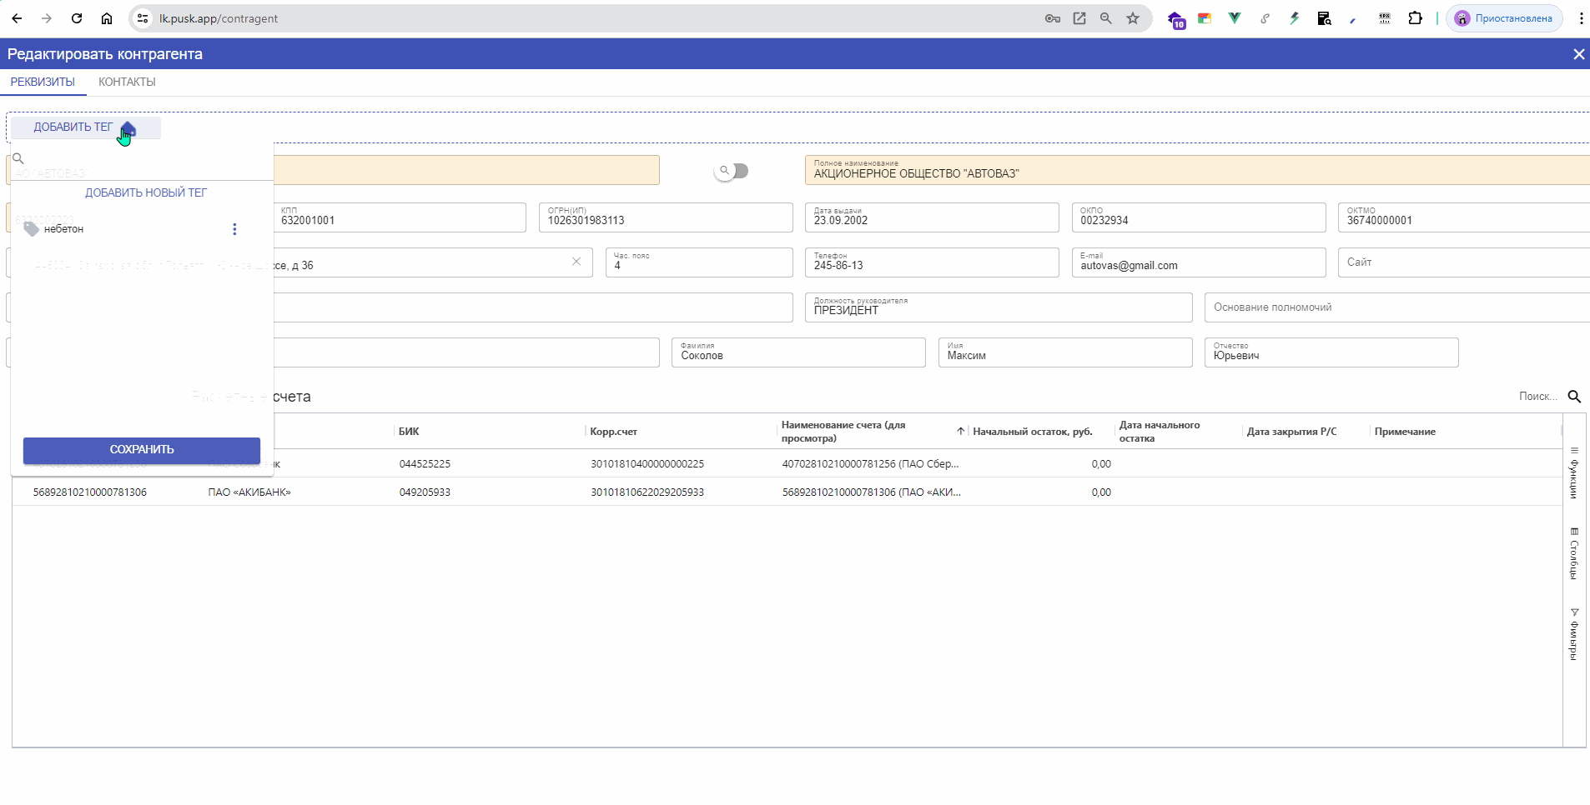Click cell ПАО «АКИБАНК»
This screenshot has height=805, width=1590.
[x=249, y=492]
